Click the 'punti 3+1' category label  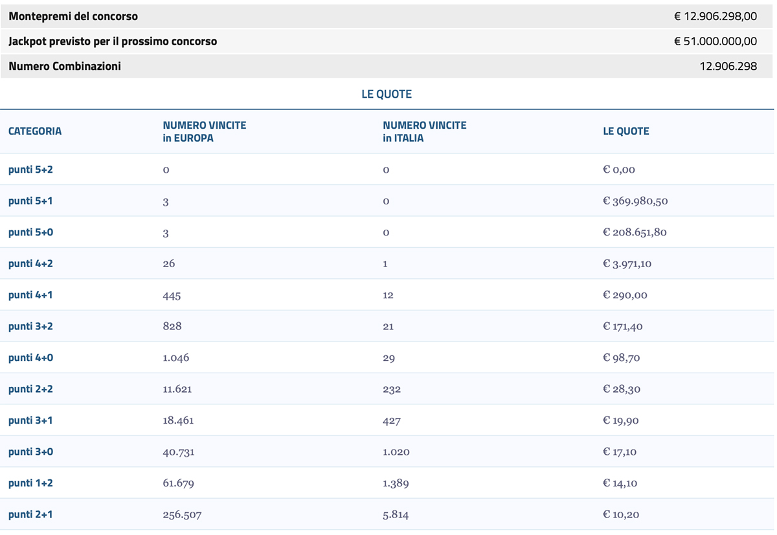[30, 420]
